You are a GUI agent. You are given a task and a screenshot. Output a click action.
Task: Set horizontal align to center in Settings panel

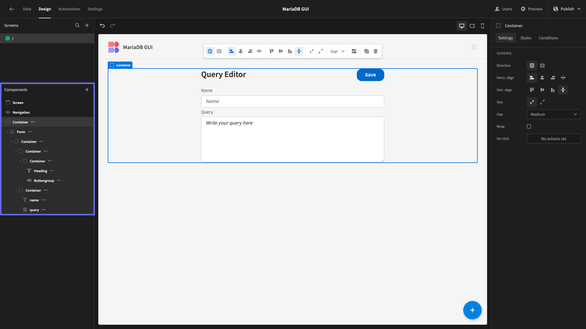[542, 78]
